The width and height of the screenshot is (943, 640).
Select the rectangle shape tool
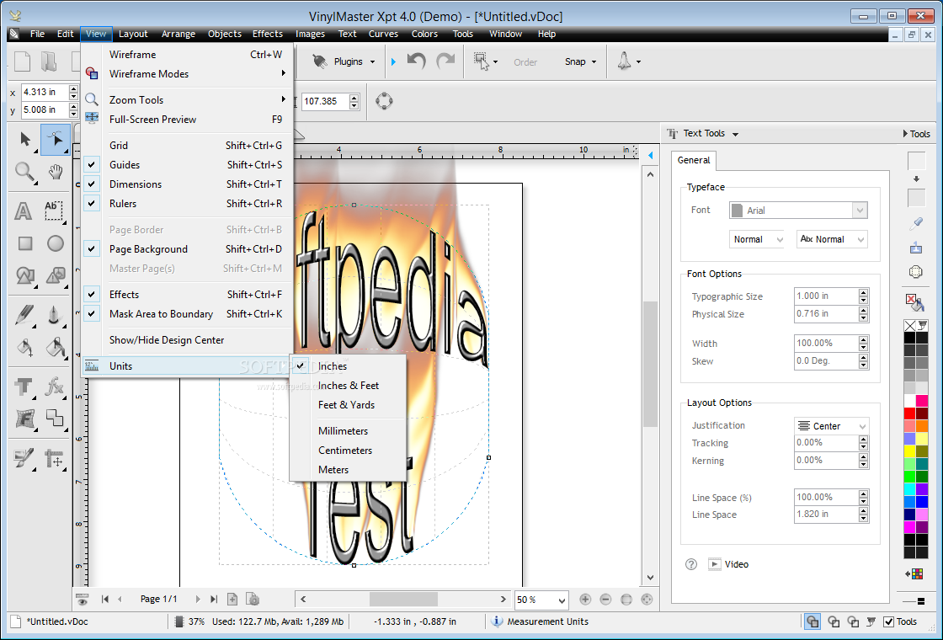[x=24, y=243]
